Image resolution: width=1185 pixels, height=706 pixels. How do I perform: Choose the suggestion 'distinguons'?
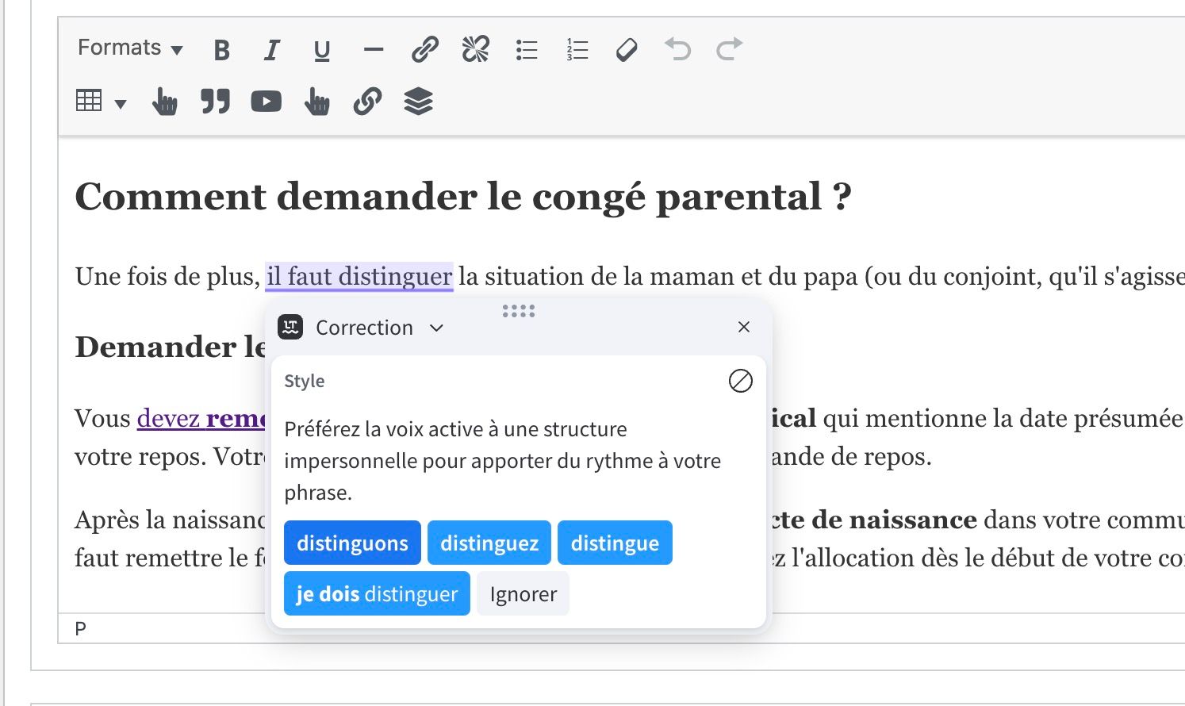(x=352, y=543)
